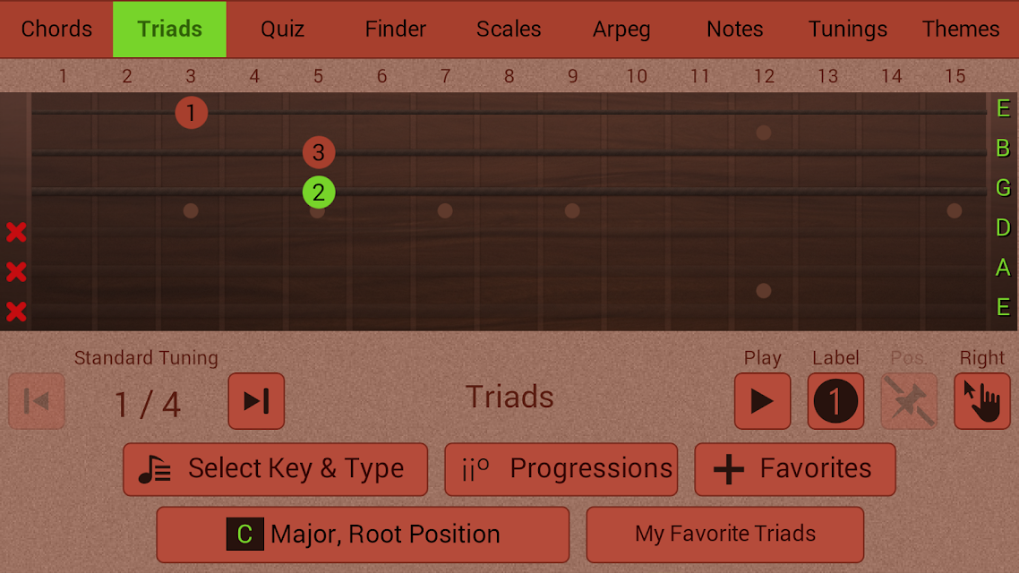Toggle the Label mode button
Viewport: 1019px width, 573px height.
(x=835, y=401)
